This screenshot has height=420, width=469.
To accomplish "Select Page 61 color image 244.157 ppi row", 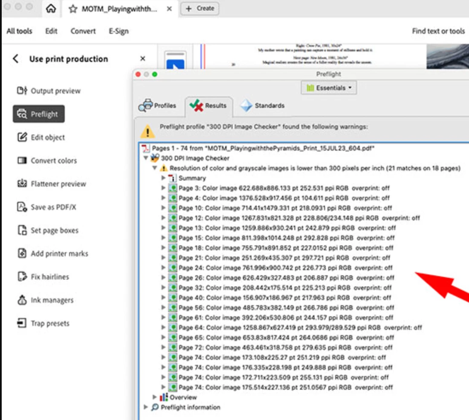I will click(x=286, y=317).
